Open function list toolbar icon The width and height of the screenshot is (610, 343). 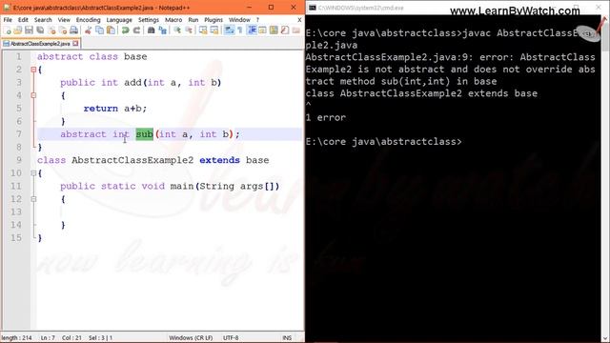285,30
